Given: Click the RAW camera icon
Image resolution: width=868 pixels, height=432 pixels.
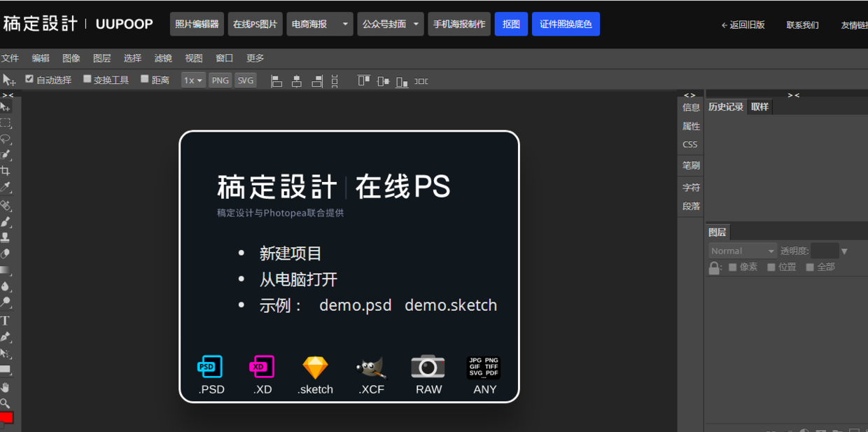Looking at the screenshot, I should (x=428, y=366).
